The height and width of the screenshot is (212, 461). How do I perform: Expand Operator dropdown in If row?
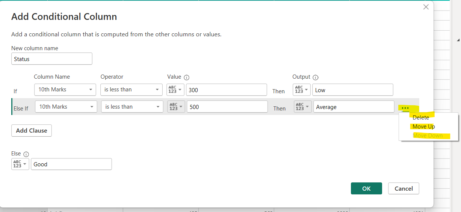(x=131, y=90)
